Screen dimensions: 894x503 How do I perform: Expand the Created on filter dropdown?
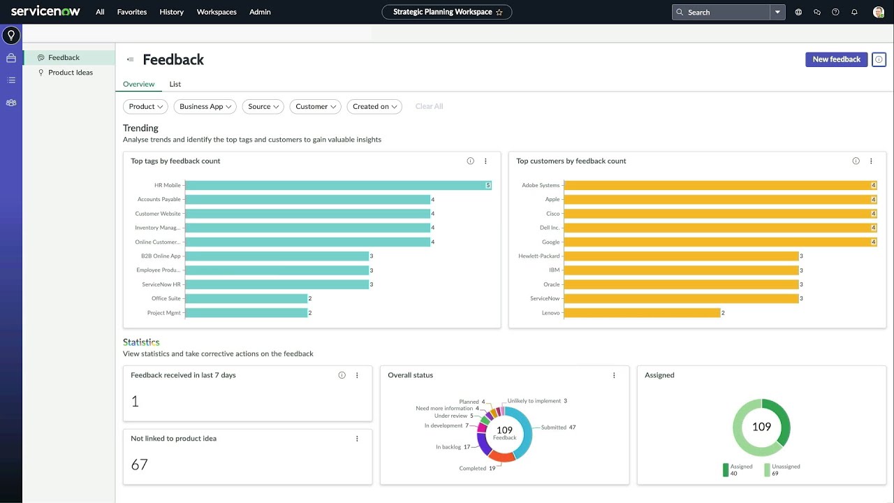[374, 106]
